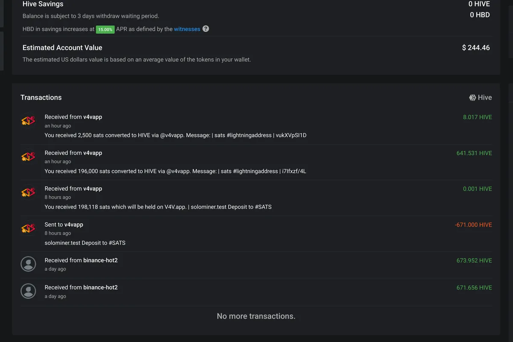The image size is (513, 342).
Task: Open the APR help question-mark icon
Action: (206, 29)
